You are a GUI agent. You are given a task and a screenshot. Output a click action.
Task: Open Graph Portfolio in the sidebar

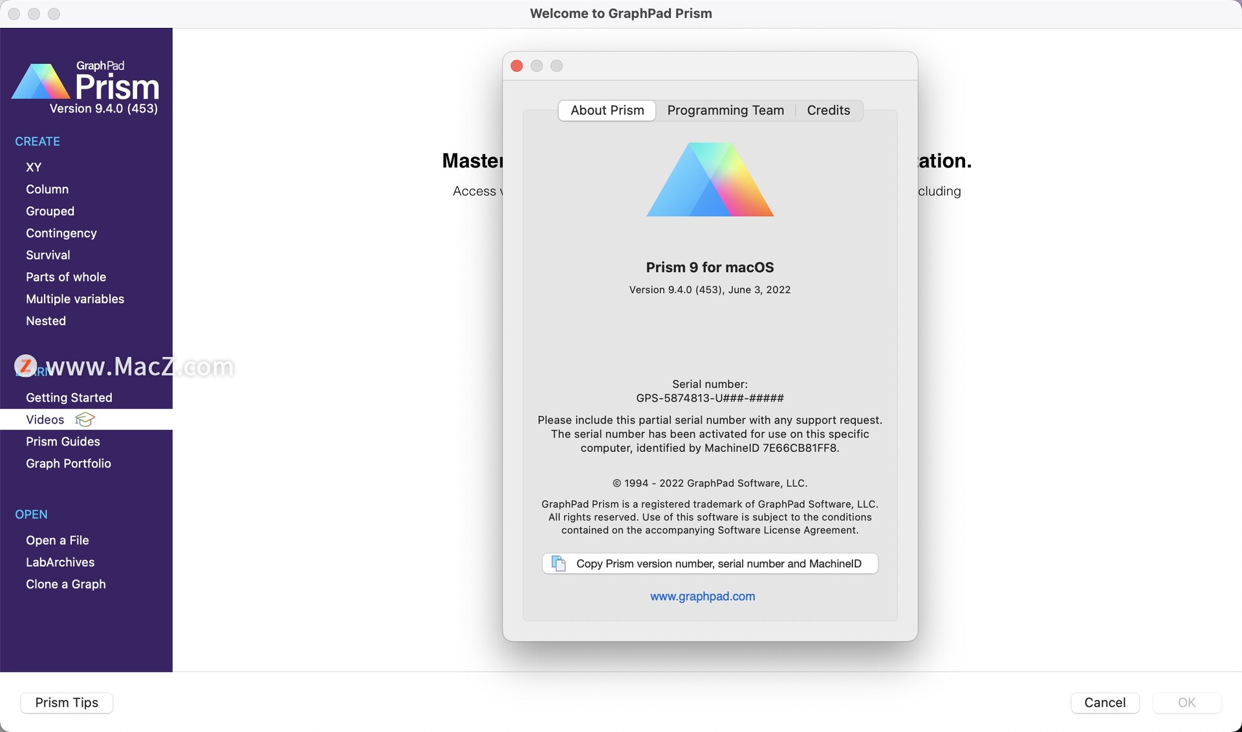[x=69, y=464]
